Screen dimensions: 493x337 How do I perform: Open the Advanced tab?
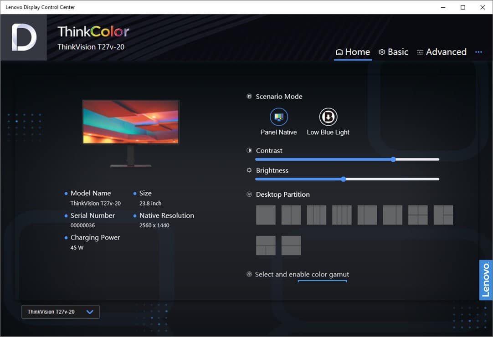441,52
